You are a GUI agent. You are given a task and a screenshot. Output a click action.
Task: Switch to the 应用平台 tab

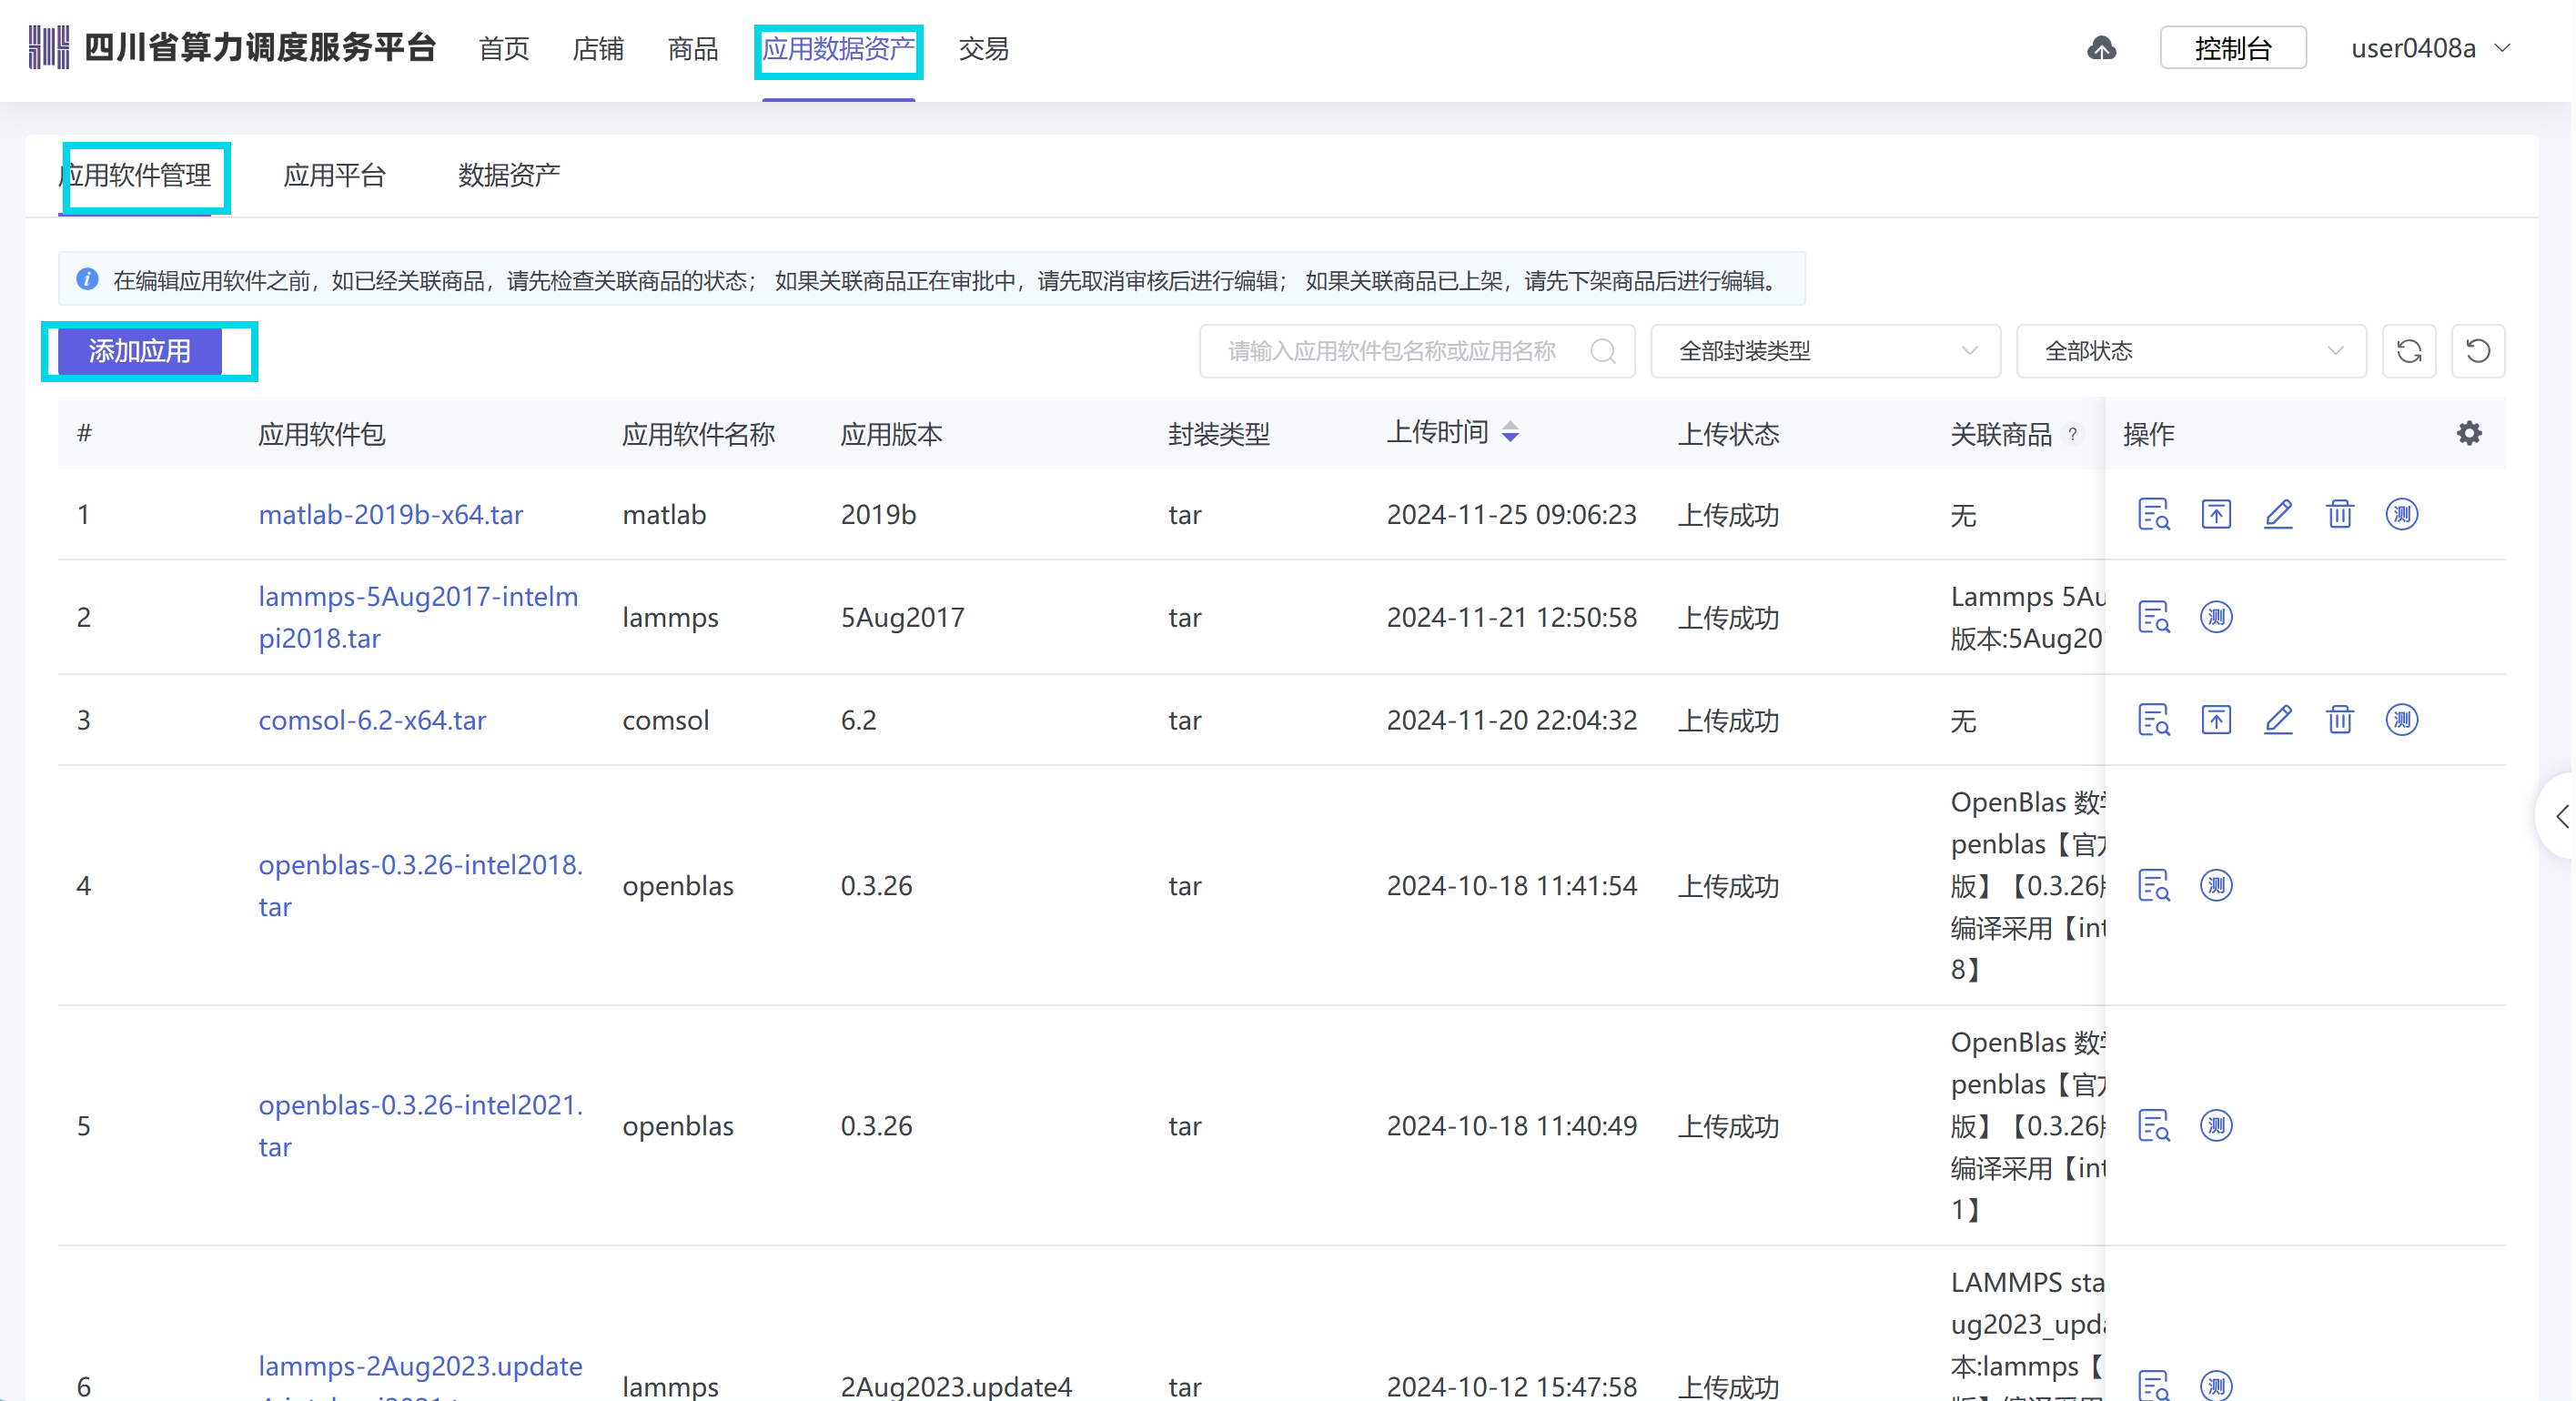coord(335,176)
